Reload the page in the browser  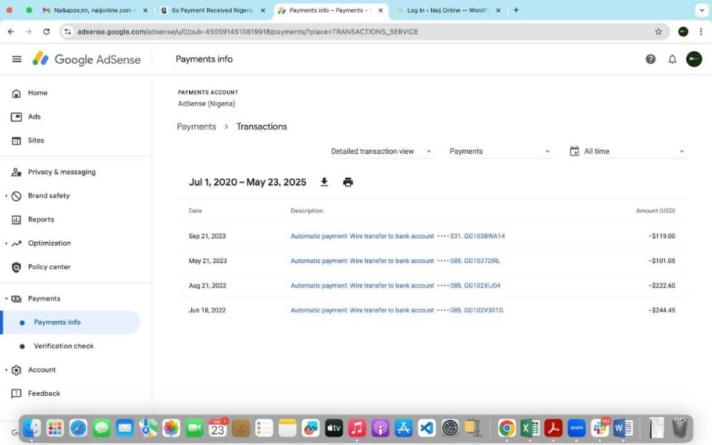(x=47, y=31)
